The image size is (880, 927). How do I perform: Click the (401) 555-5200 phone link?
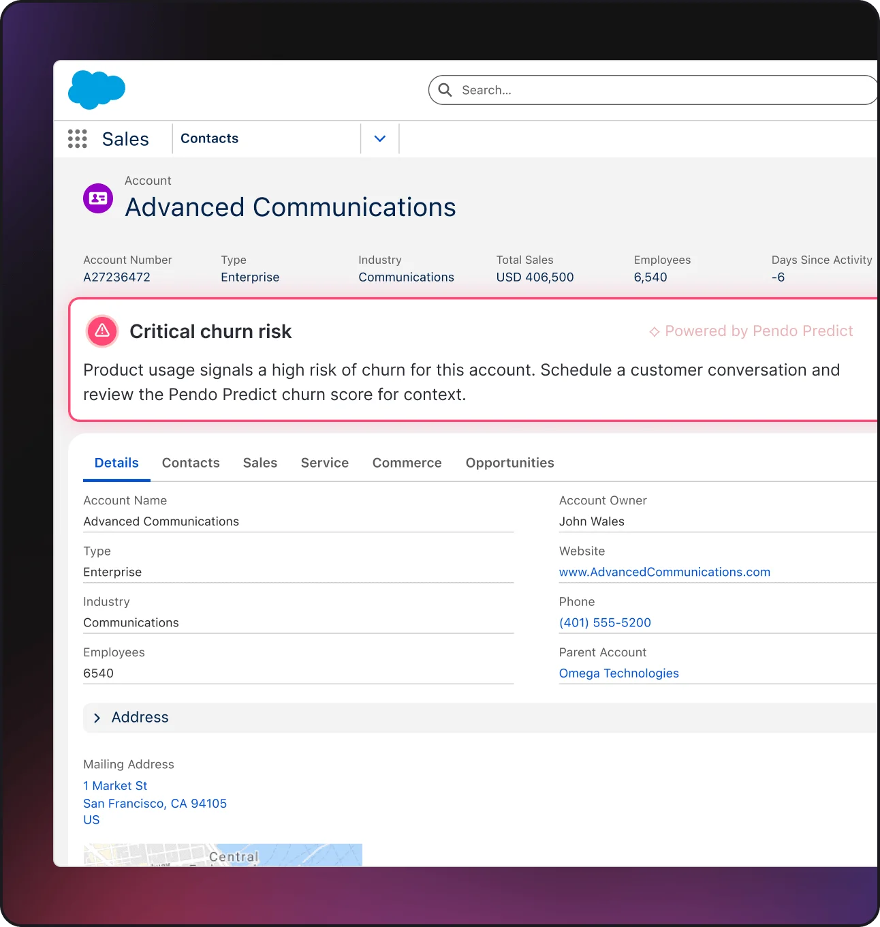coord(605,622)
